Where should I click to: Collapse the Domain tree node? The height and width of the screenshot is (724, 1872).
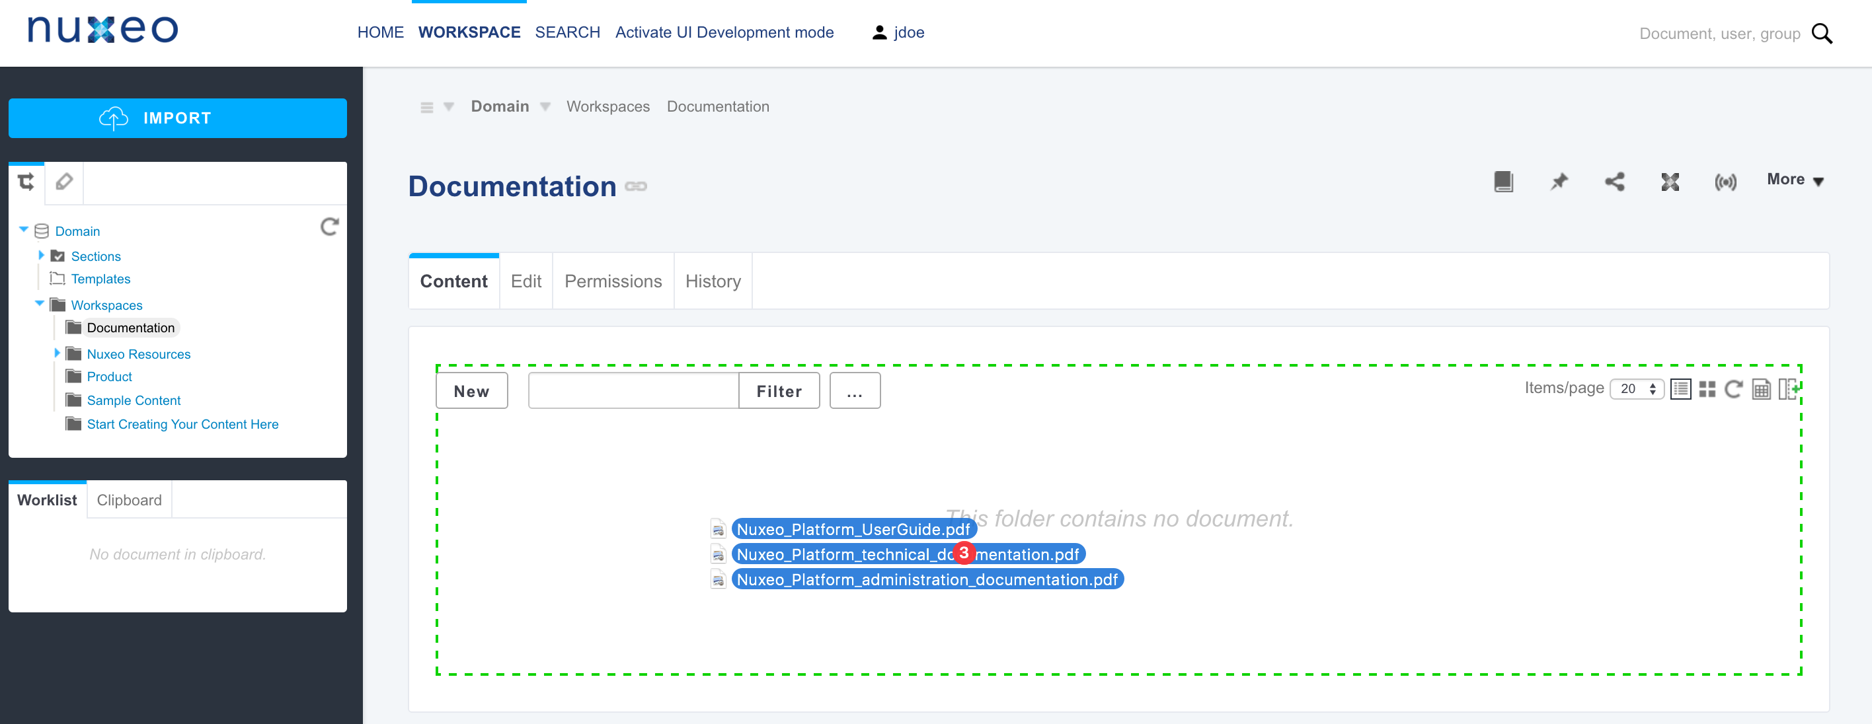[x=23, y=229]
